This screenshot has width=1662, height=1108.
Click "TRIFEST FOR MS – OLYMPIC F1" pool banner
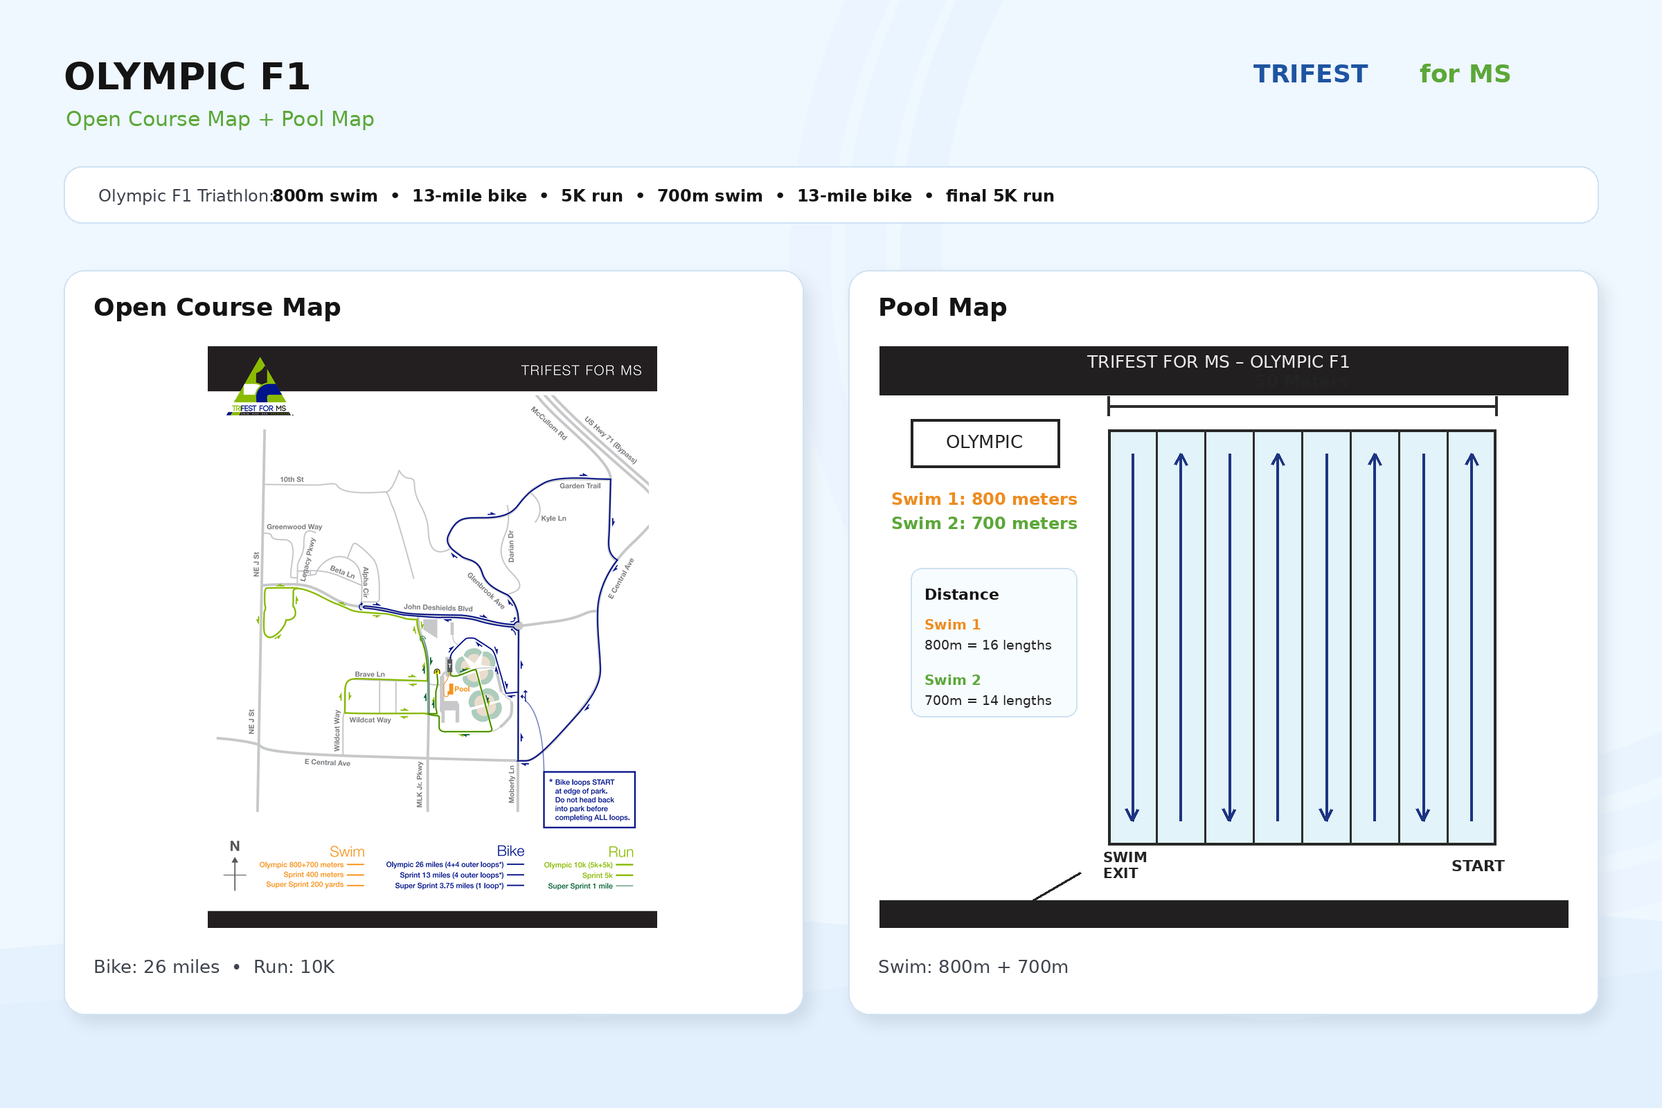click(1218, 361)
